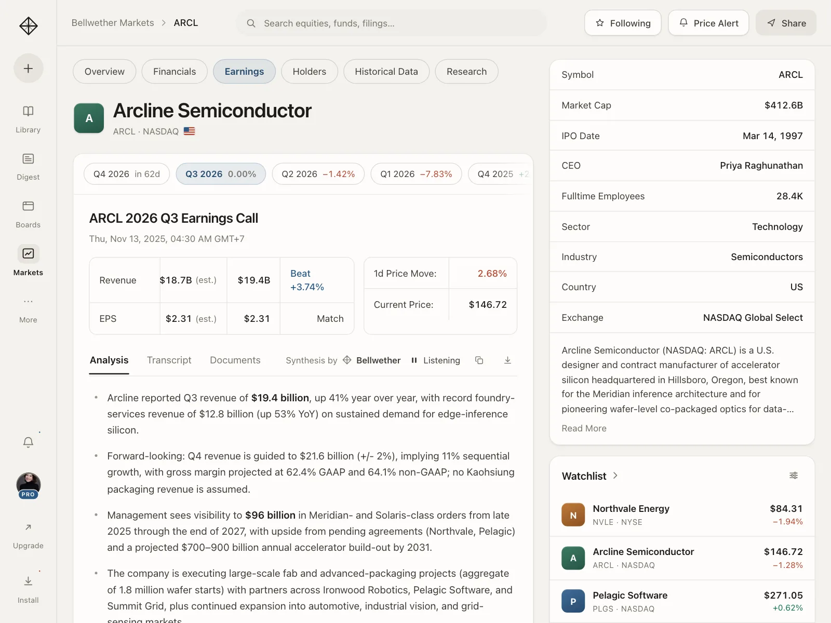831x623 pixels.
Task: Switch to the Holders tab
Action: pyautogui.click(x=310, y=72)
